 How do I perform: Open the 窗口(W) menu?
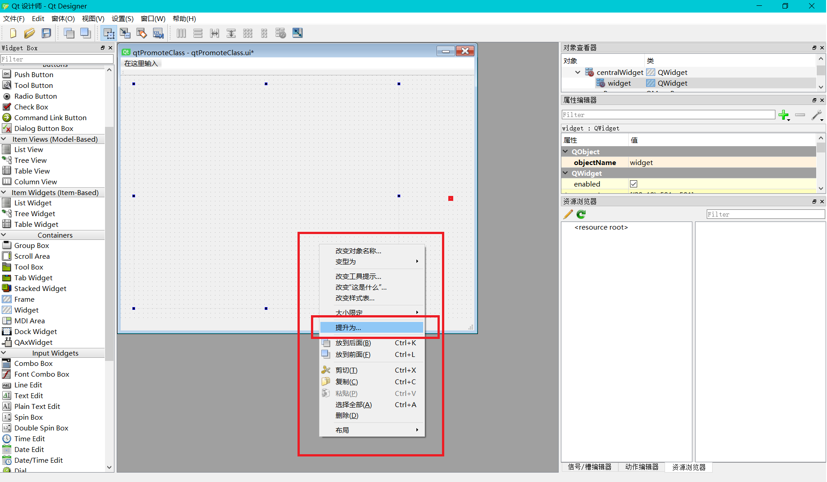point(153,18)
